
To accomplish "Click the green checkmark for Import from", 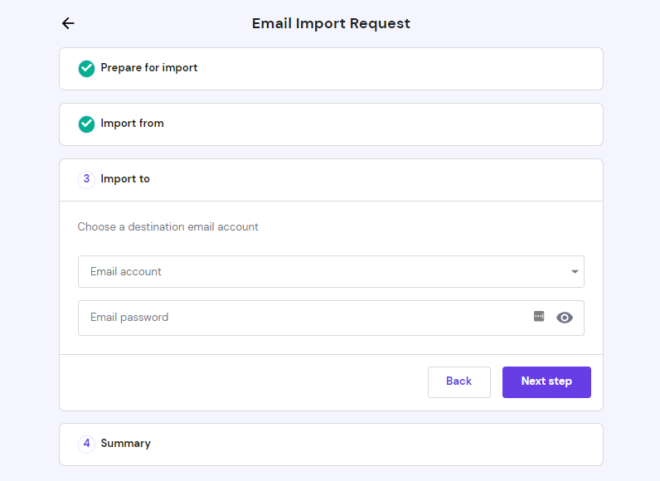I will point(86,124).
